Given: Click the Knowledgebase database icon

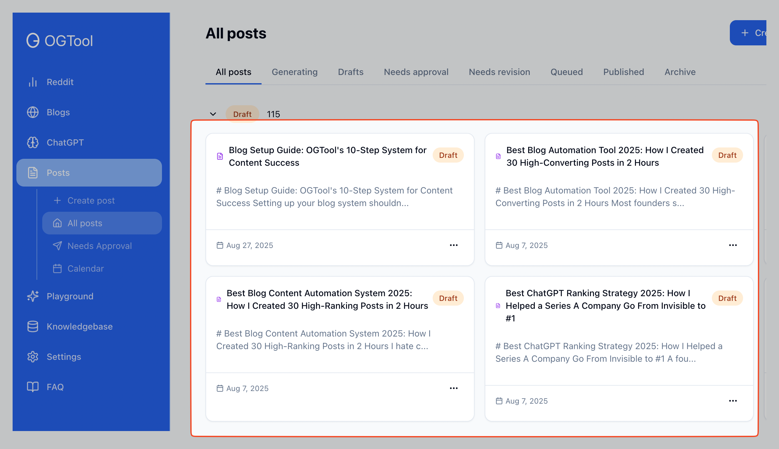Looking at the screenshot, I should point(33,326).
